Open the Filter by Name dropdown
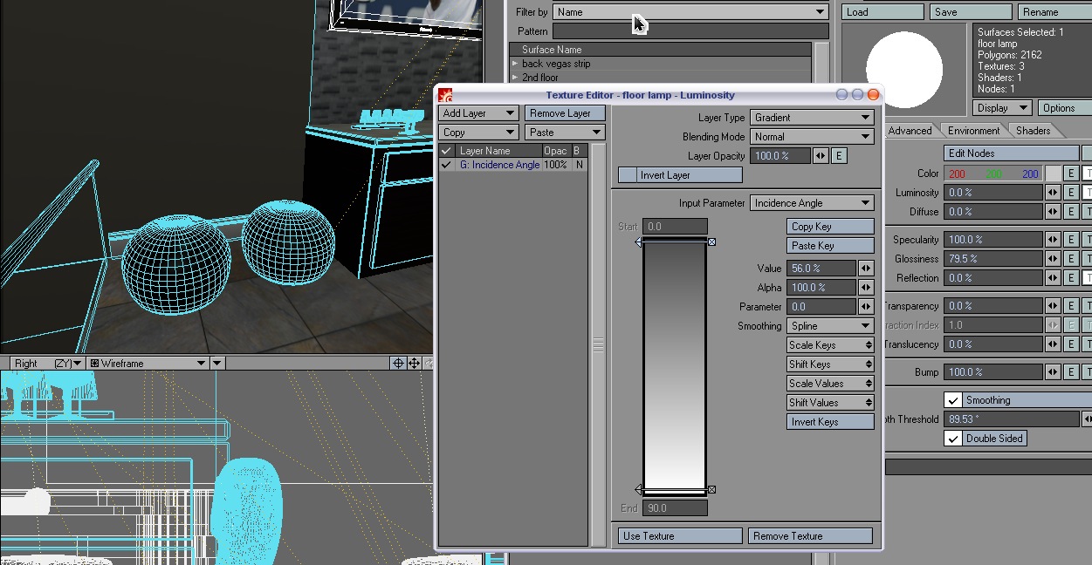Viewport: 1092px width, 565px height. [x=690, y=12]
